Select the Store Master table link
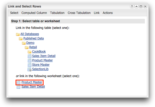Screen dimensions: 155x107 41,65
